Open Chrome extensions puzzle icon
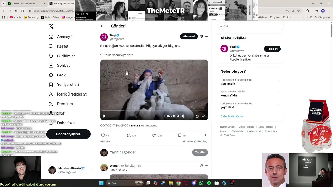333x187 pixels. (307, 11)
